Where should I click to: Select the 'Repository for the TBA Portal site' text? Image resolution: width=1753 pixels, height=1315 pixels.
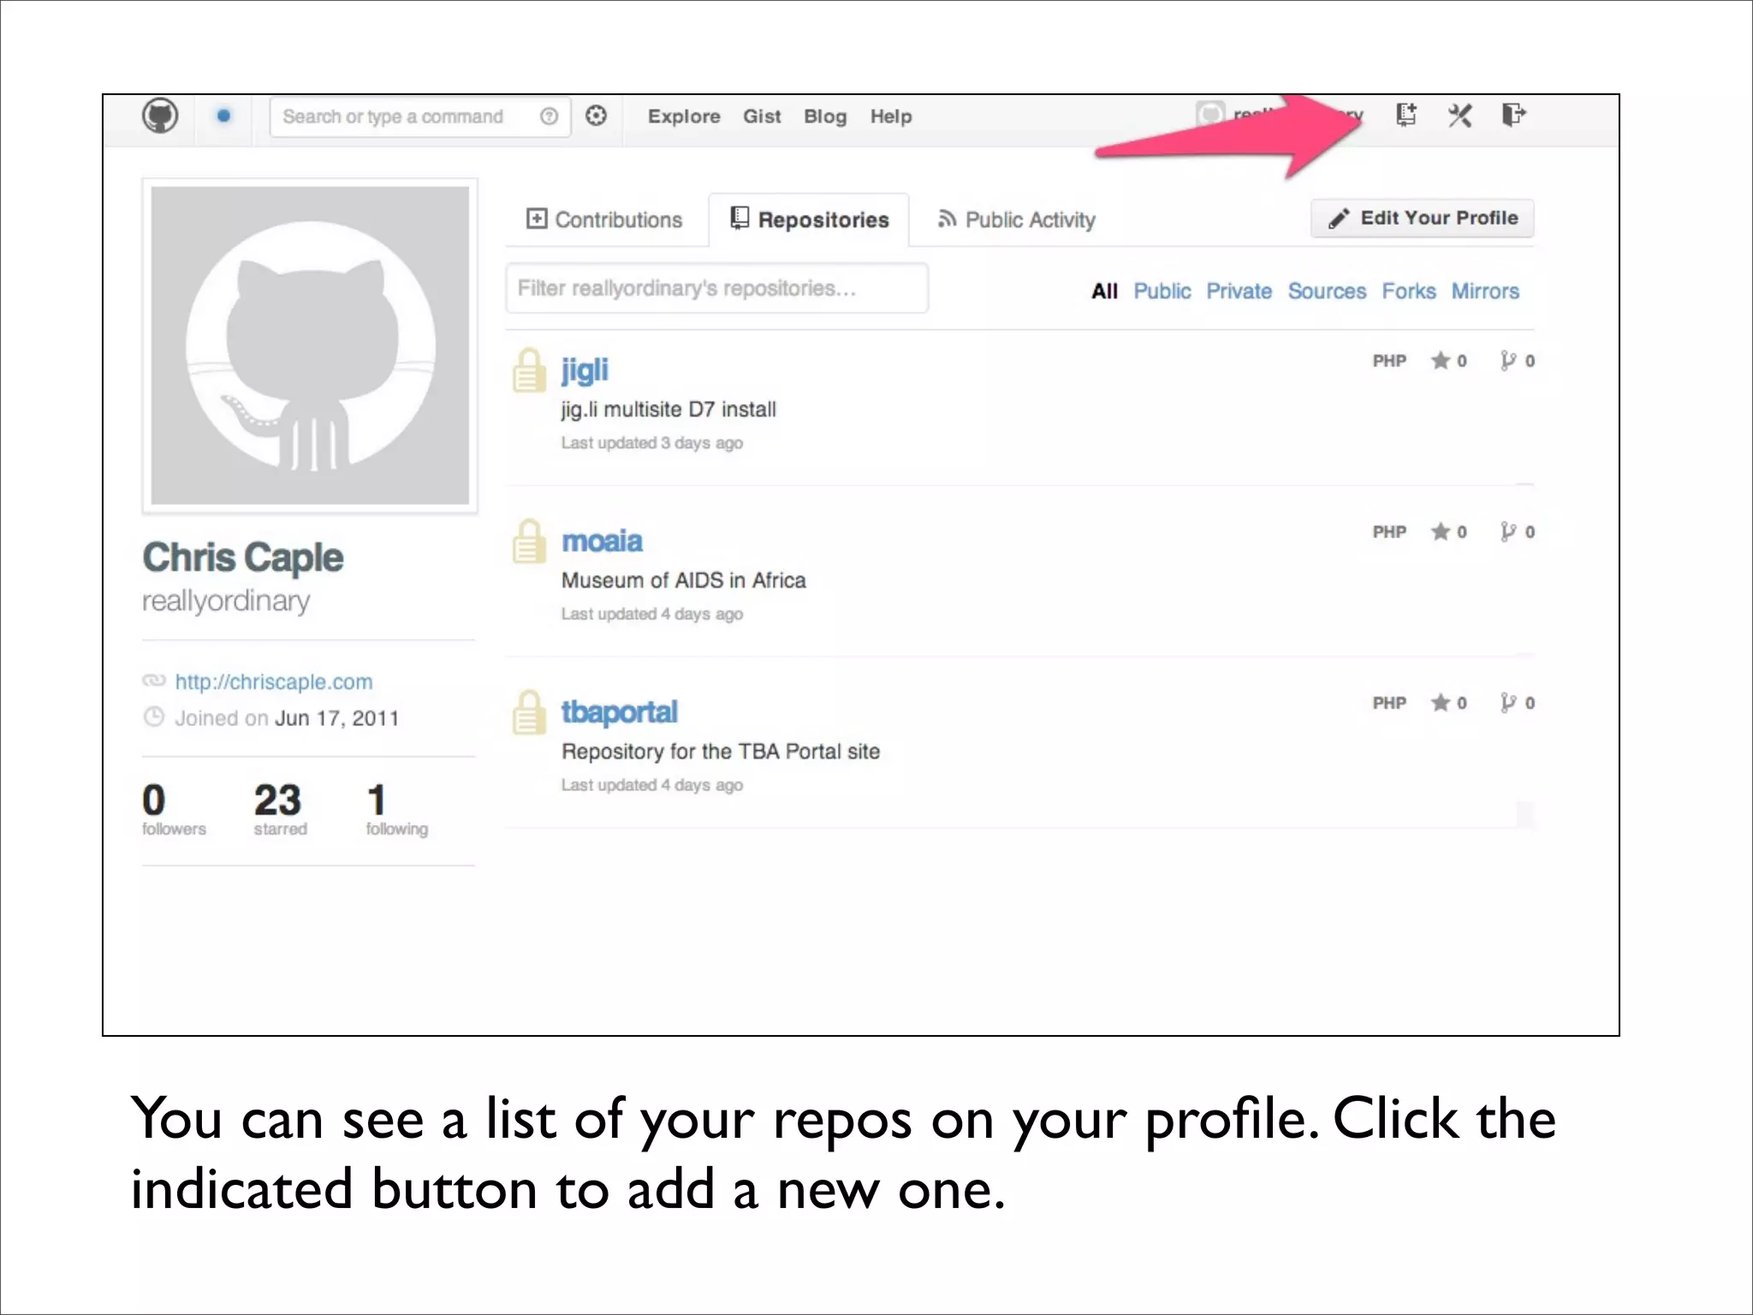point(721,752)
